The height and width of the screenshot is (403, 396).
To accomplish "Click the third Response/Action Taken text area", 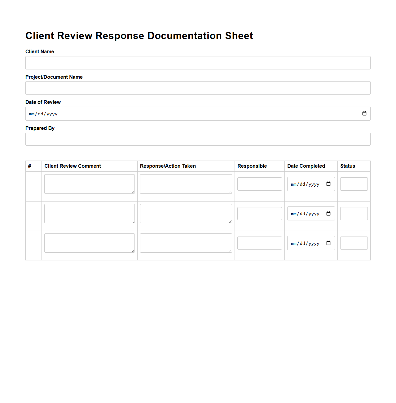I will (x=186, y=243).
